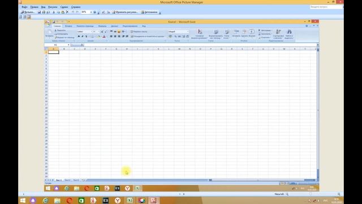The width and height of the screenshot is (362, 204).
Task: Click the Office button in the Excel picture
Action: [48, 23]
